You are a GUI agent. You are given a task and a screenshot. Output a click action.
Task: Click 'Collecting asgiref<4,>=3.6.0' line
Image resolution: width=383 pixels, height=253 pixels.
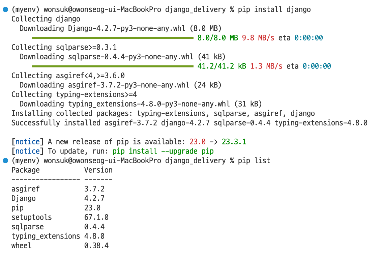[x=68, y=76]
